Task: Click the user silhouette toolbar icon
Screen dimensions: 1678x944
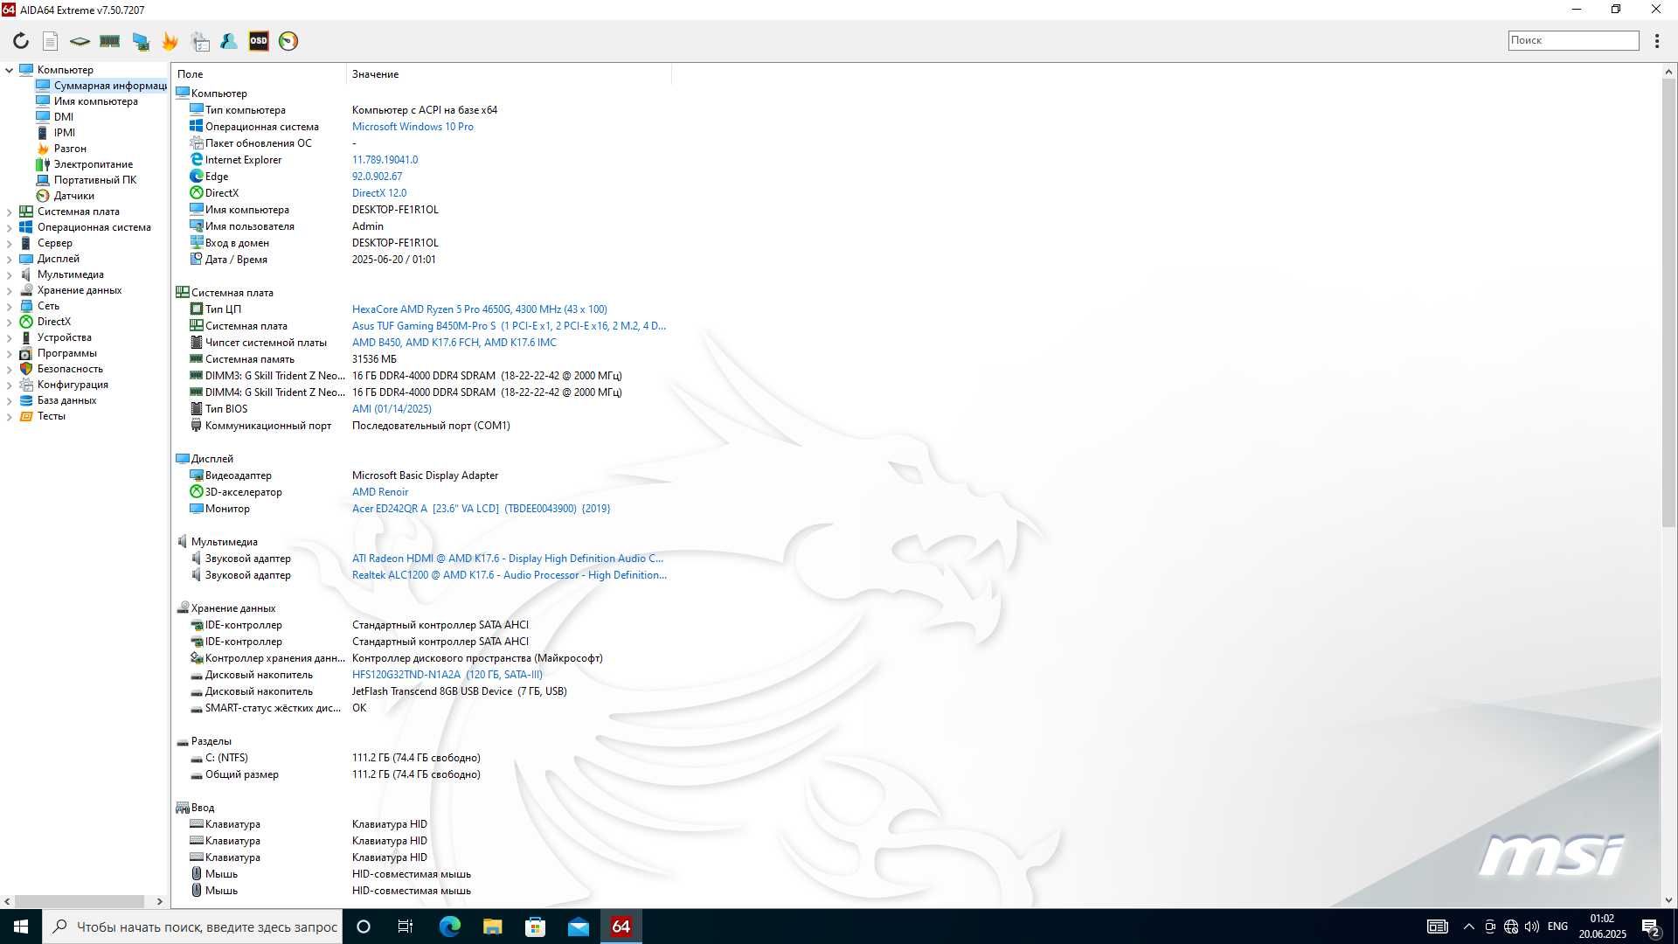Action: (x=229, y=41)
